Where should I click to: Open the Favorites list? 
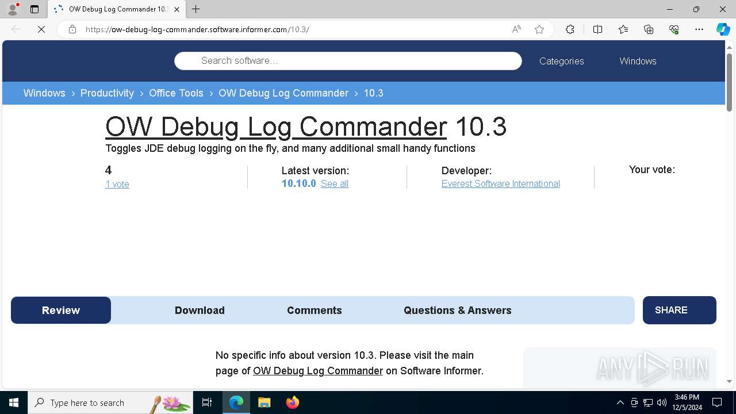click(x=623, y=29)
